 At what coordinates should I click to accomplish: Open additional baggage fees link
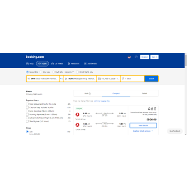click(x=102, y=101)
